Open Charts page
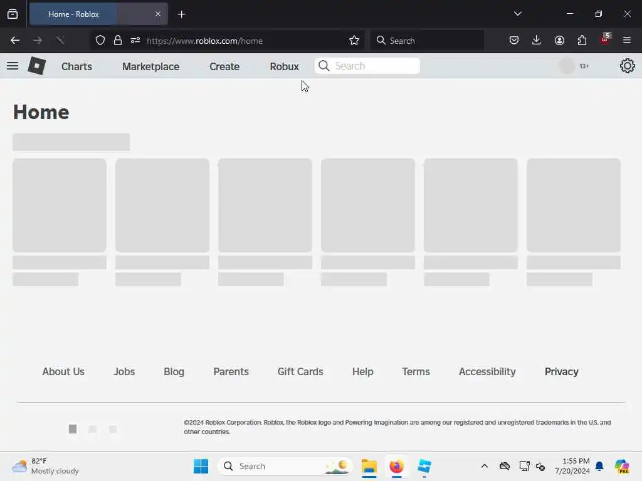 pyautogui.click(x=76, y=66)
